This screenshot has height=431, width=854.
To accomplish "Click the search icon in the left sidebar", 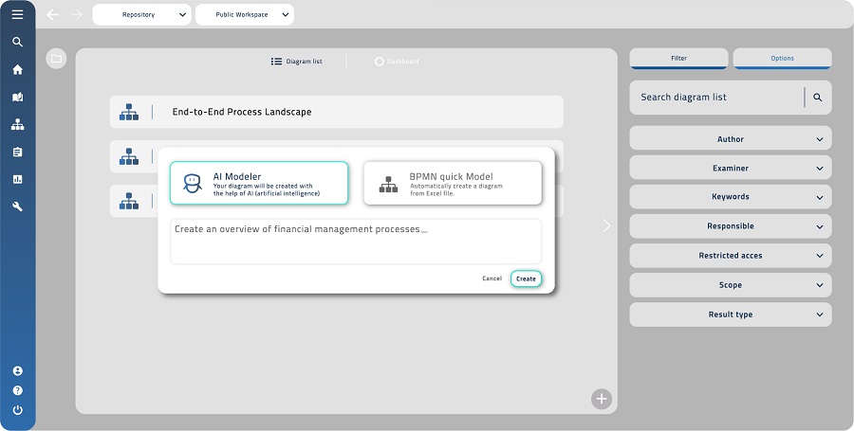I will 17,42.
